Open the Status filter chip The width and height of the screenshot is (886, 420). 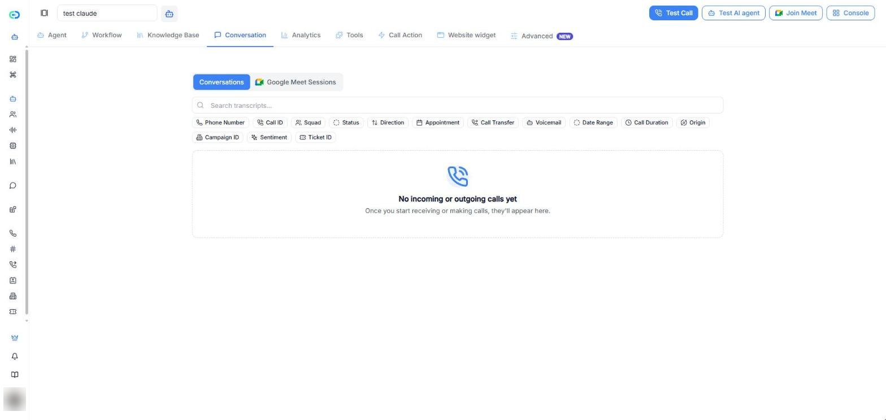tap(346, 123)
